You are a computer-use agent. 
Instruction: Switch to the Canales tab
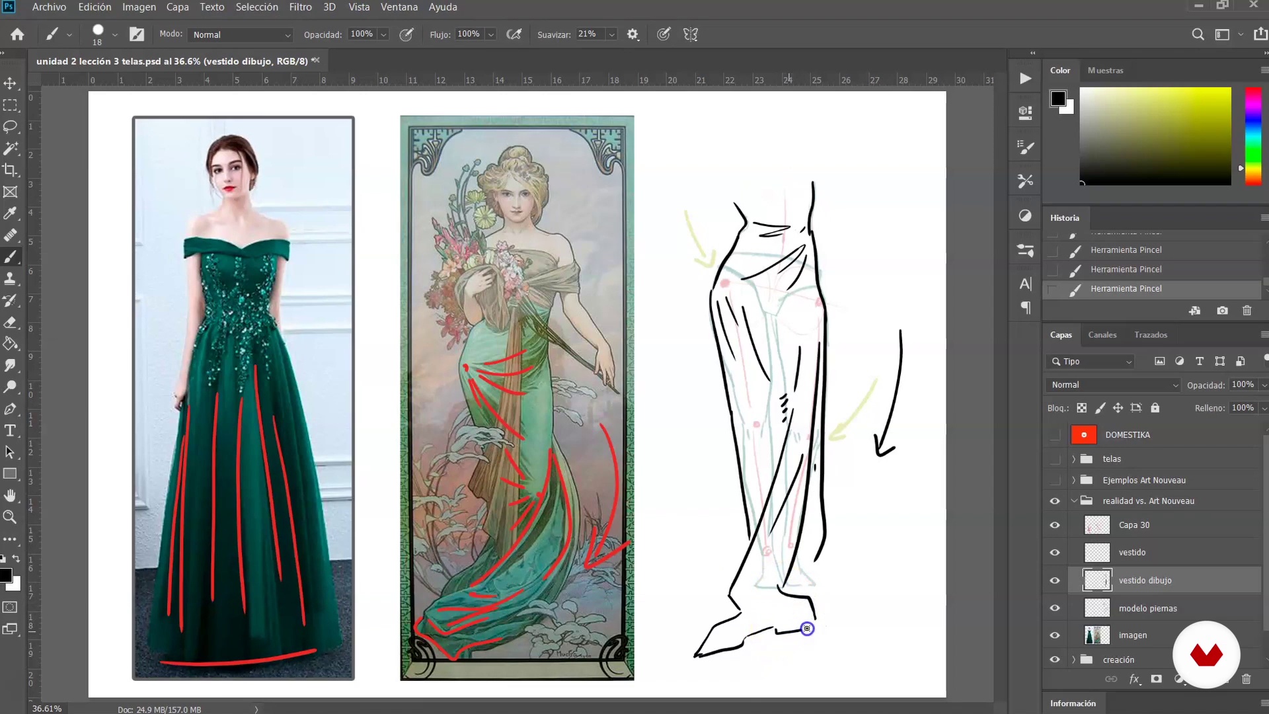tap(1102, 335)
